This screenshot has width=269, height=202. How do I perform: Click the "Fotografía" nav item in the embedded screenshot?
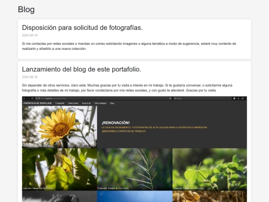60,103
